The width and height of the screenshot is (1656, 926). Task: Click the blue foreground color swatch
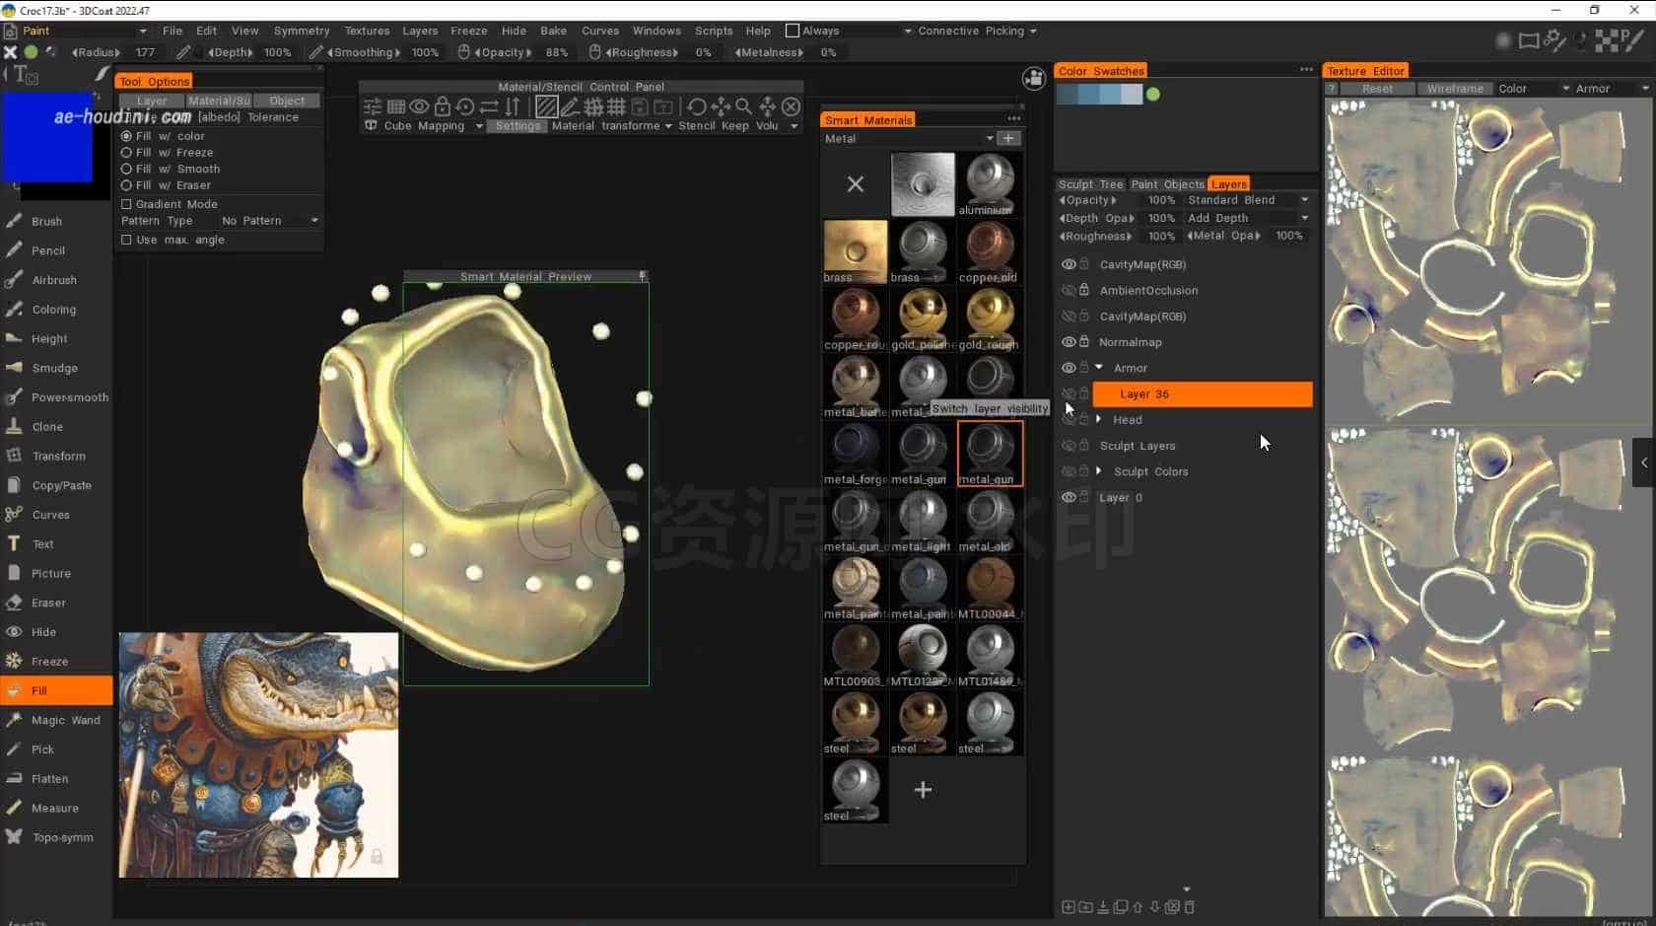[47, 139]
